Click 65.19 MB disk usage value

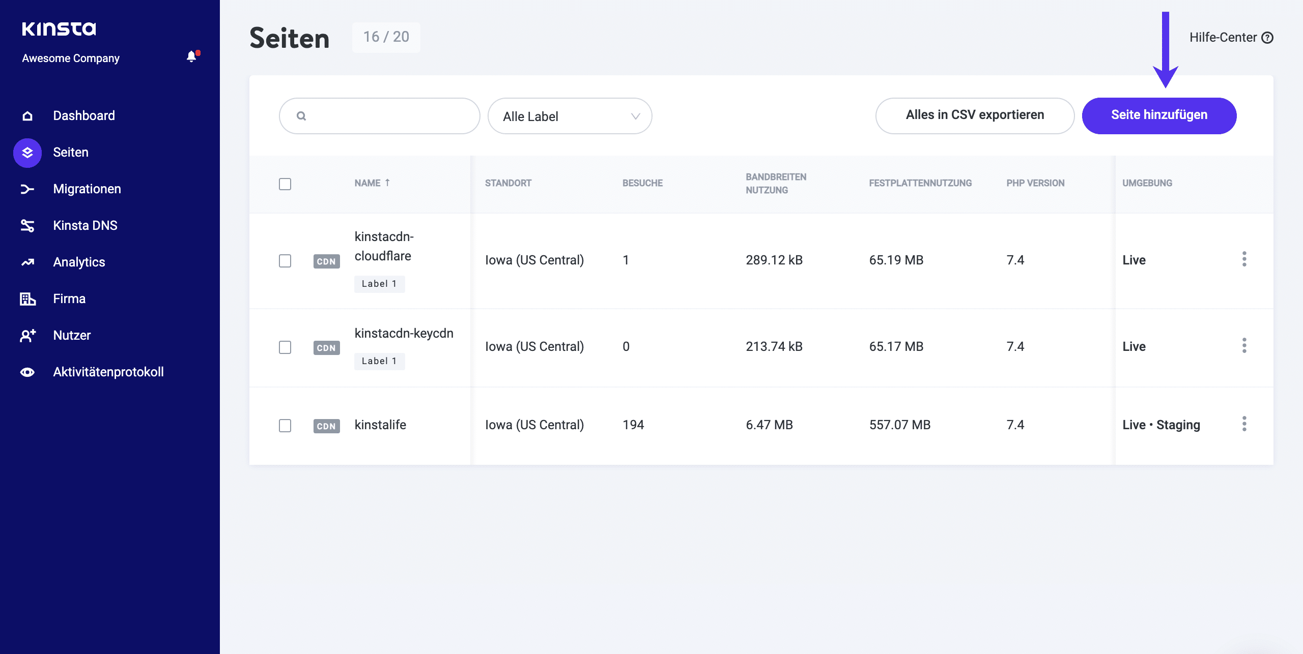896,260
